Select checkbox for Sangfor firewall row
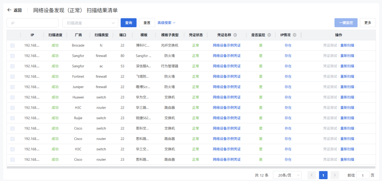The height and width of the screenshot is (181, 382). (x=12, y=56)
